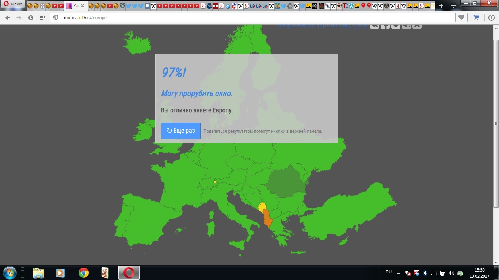Open the Kaspersky tray icon
The image size is (499, 280).
click(x=416, y=273)
